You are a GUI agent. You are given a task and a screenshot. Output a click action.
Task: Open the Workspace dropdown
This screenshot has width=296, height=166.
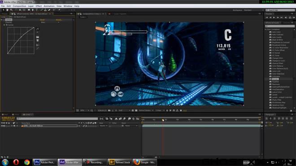pyautogui.click(x=253, y=10)
